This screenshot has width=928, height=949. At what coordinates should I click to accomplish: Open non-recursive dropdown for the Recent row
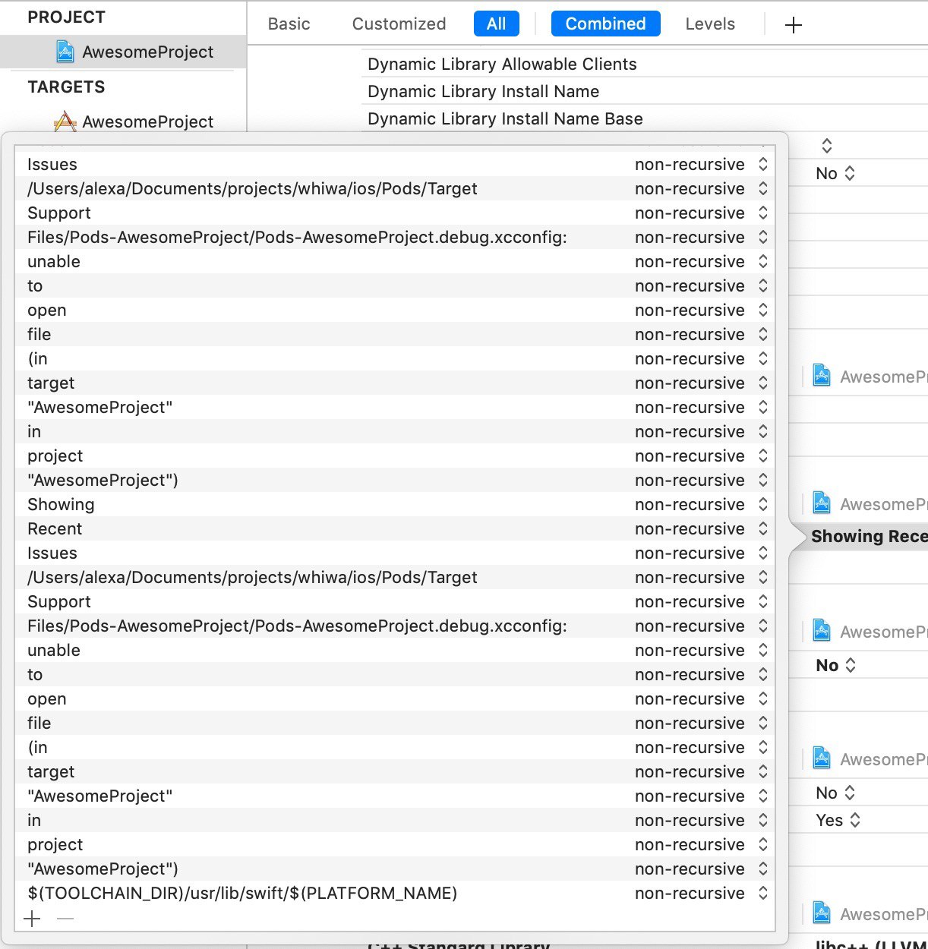pyautogui.click(x=702, y=528)
